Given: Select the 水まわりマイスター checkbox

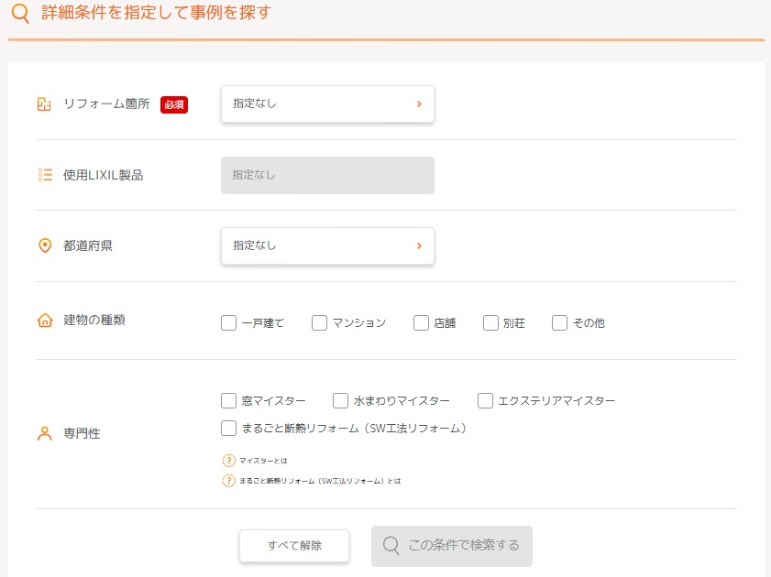Looking at the screenshot, I should 341,400.
